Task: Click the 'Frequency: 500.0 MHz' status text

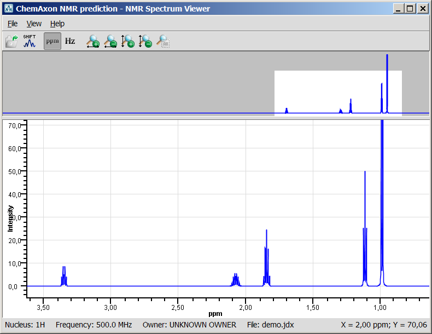Action: point(94,325)
